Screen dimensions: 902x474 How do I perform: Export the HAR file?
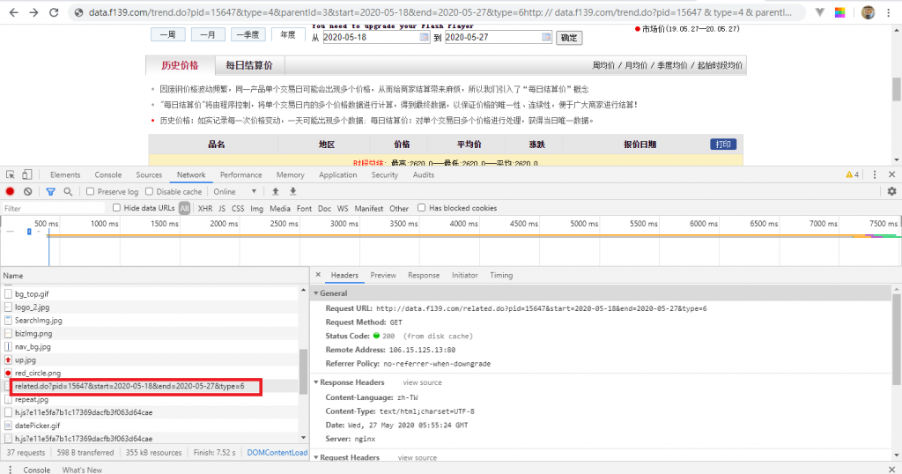tap(292, 191)
